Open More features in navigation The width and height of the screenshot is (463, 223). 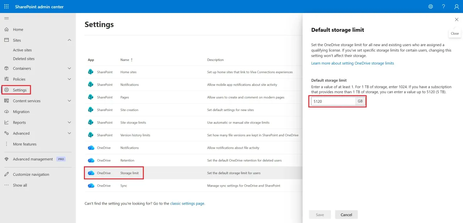25,144
